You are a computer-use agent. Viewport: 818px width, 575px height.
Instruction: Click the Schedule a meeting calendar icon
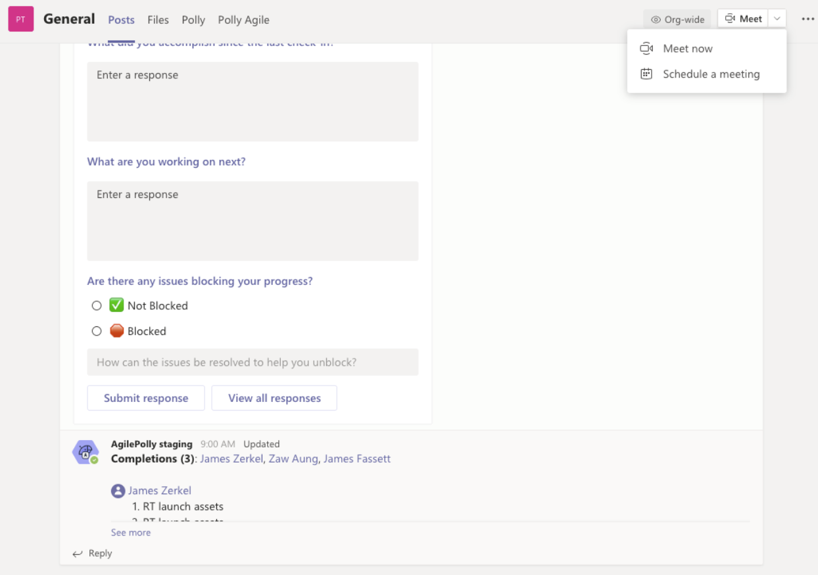coord(646,74)
